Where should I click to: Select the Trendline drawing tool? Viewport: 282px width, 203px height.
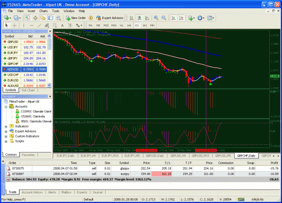[39, 25]
